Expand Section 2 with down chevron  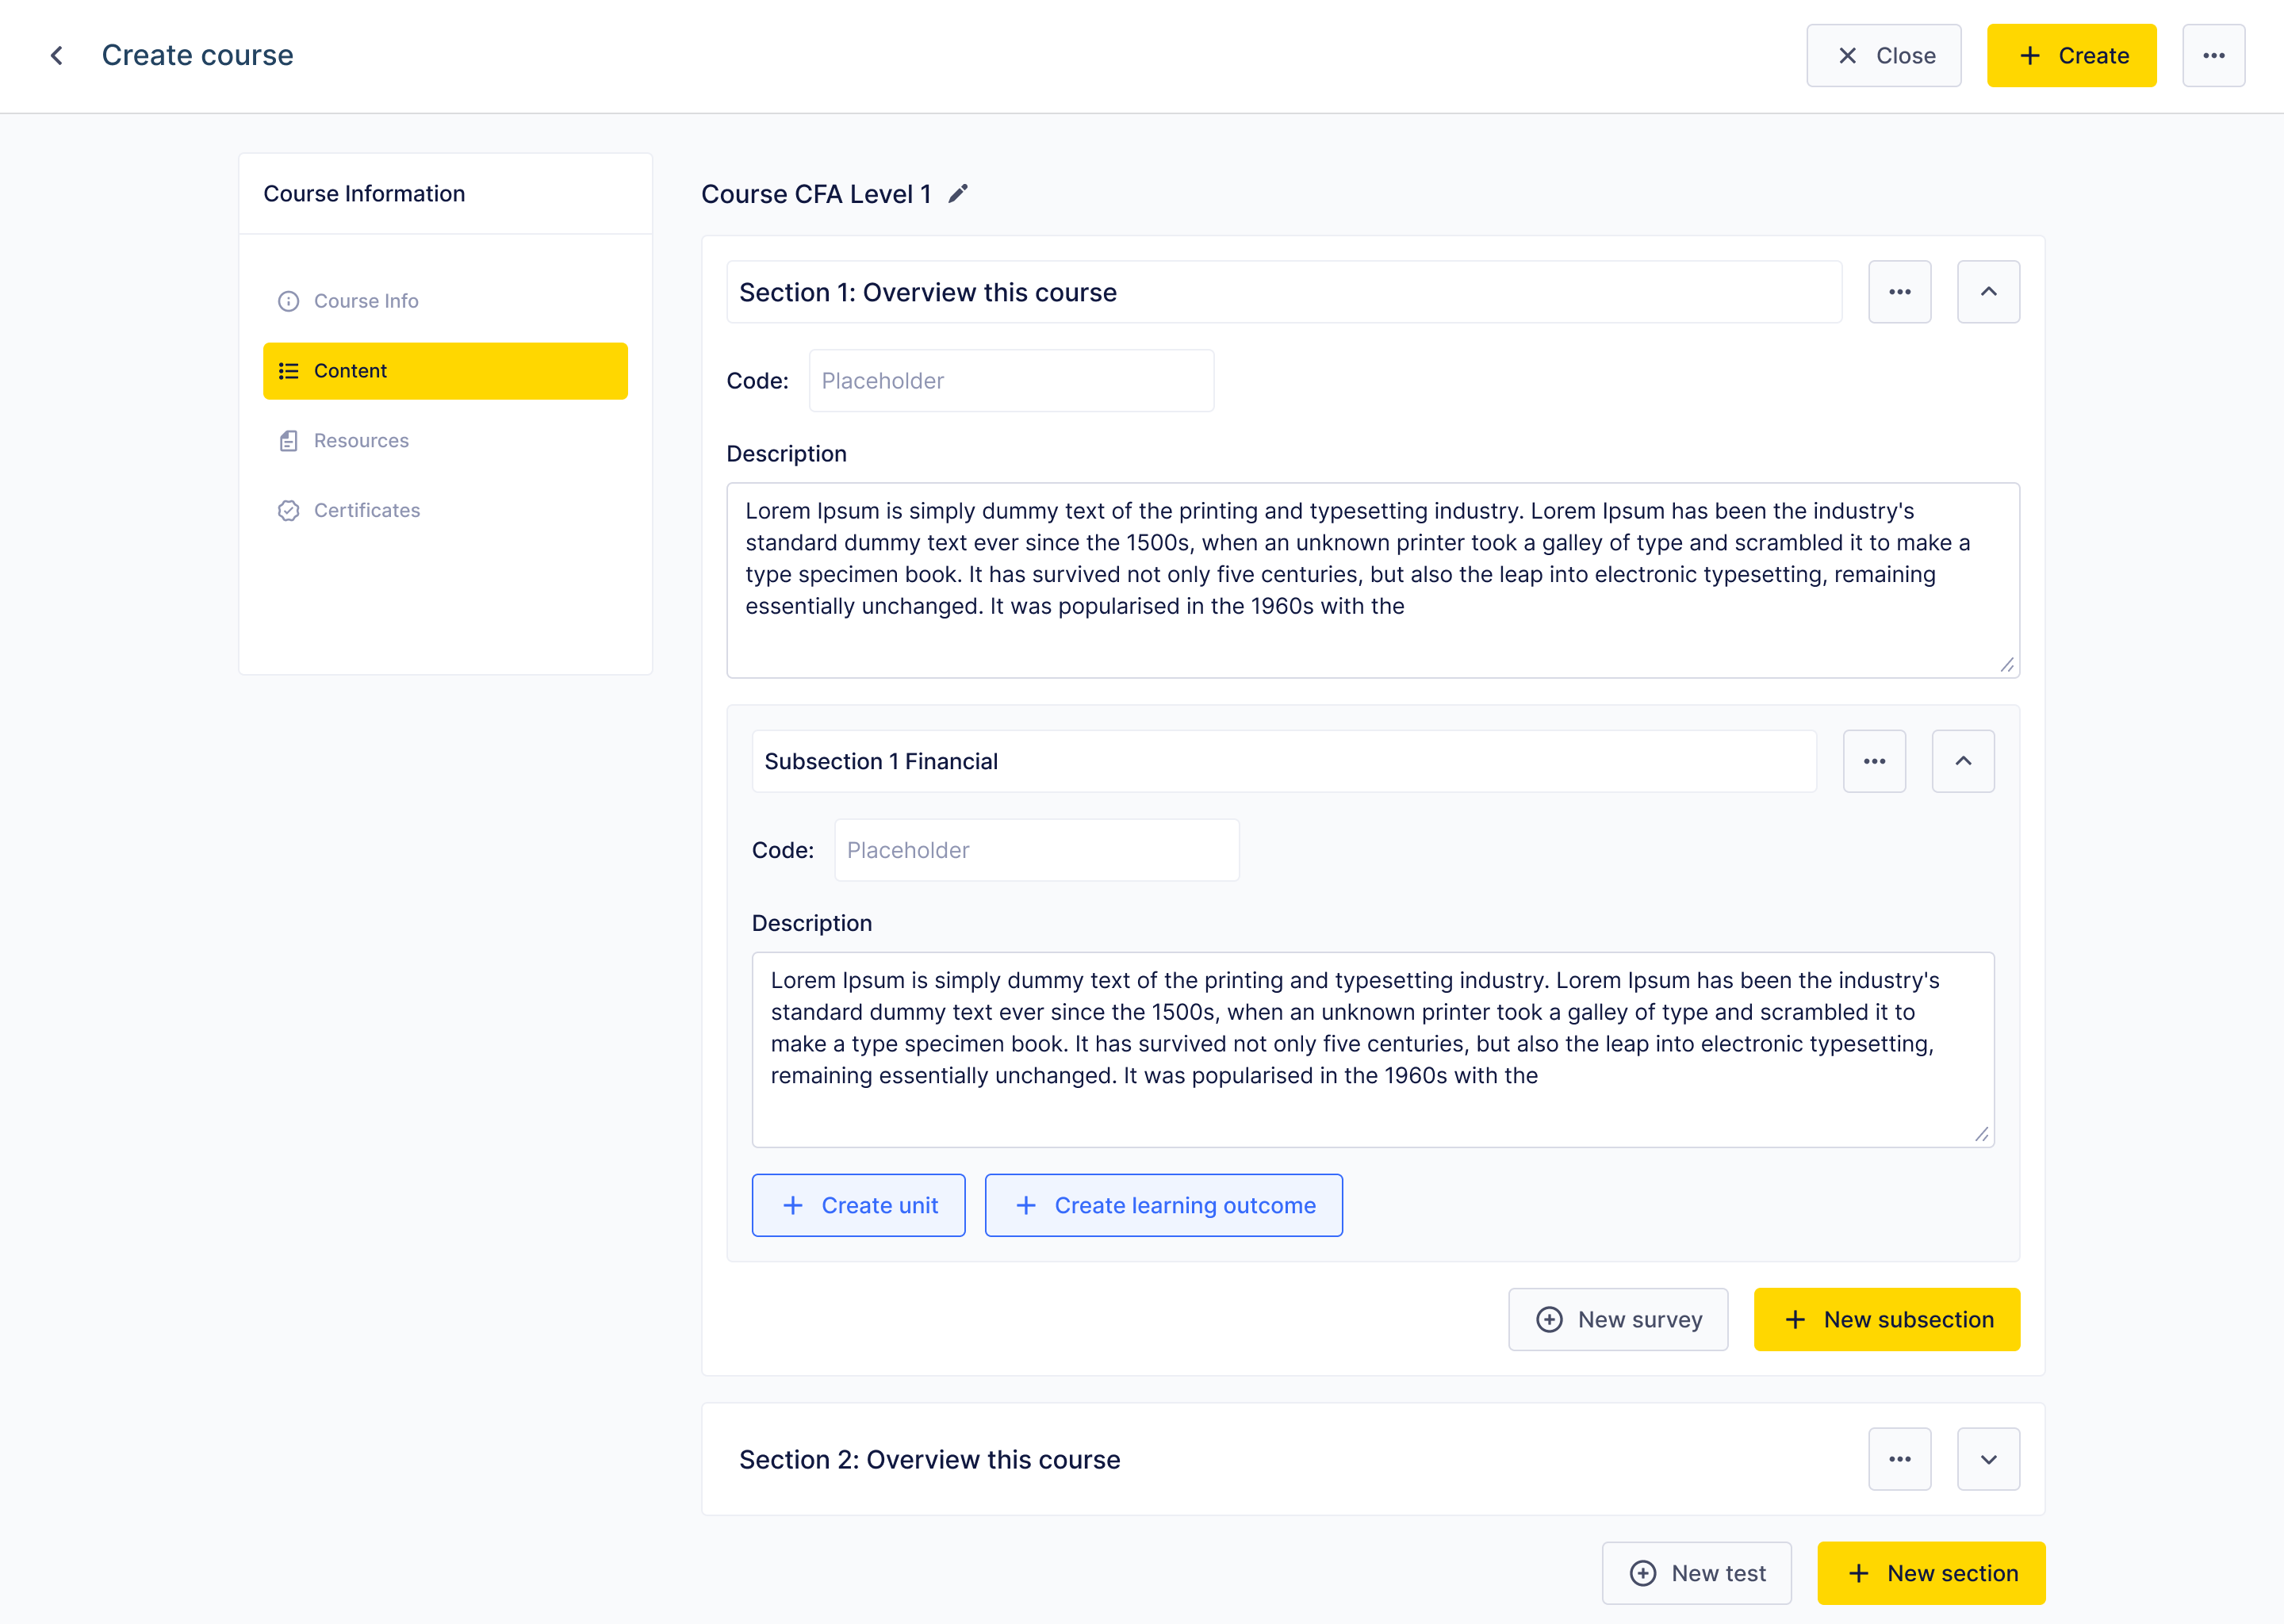(1988, 1459)
